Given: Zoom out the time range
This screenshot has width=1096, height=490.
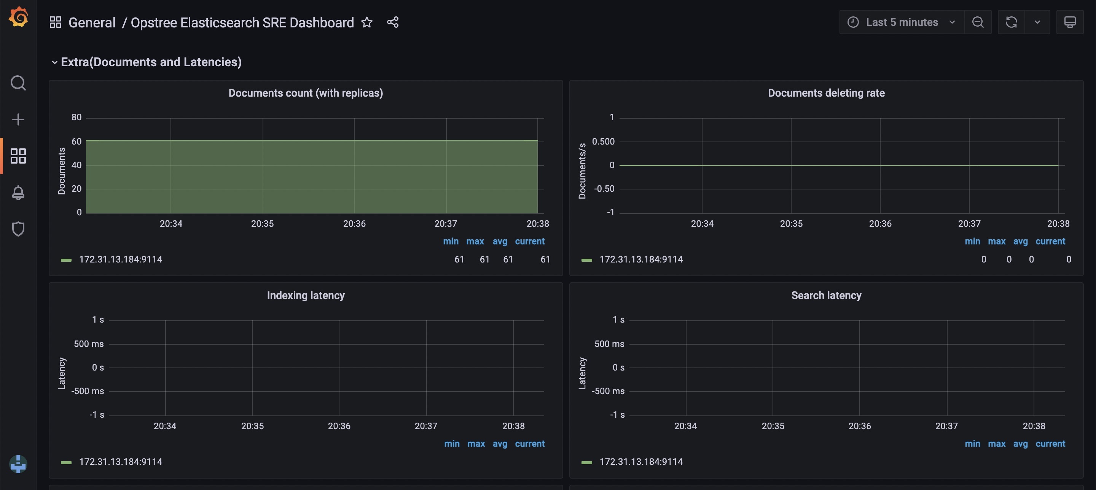Looking at the screenshot, I should [x=978, y=22].
